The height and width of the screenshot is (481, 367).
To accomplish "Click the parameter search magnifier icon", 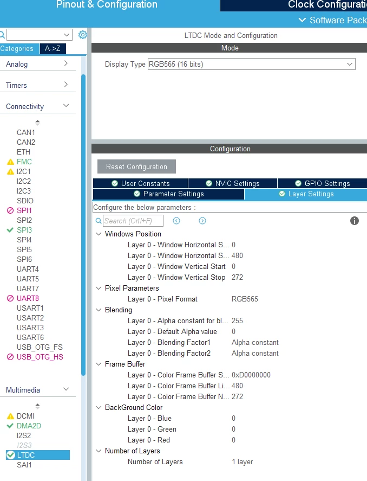I will coord(99,221).
